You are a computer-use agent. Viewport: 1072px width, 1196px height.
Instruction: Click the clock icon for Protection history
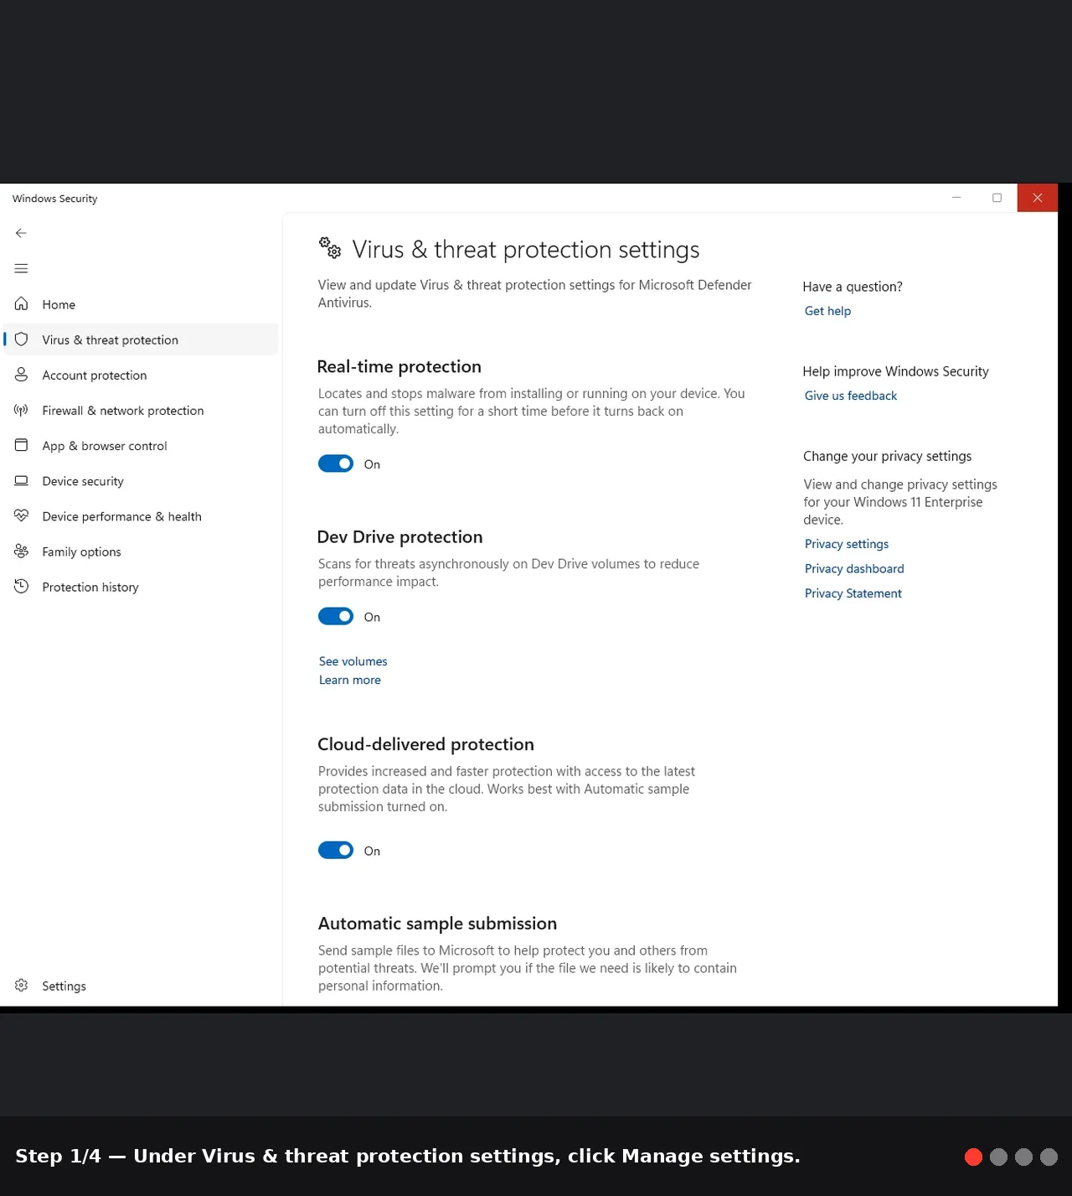(x=22, y=586)
